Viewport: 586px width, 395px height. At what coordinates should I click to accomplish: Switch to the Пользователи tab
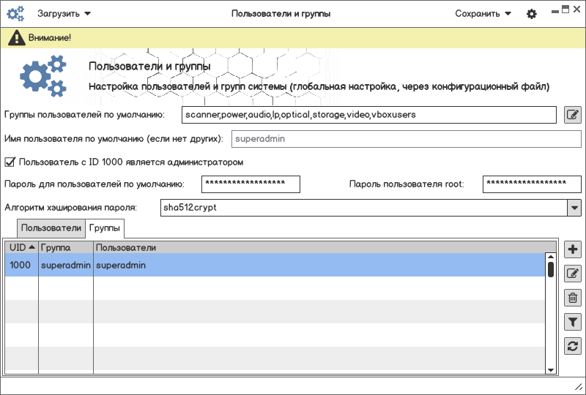51,228
